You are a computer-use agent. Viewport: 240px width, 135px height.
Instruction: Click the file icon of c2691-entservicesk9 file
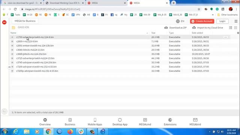(x=12, y=46)
